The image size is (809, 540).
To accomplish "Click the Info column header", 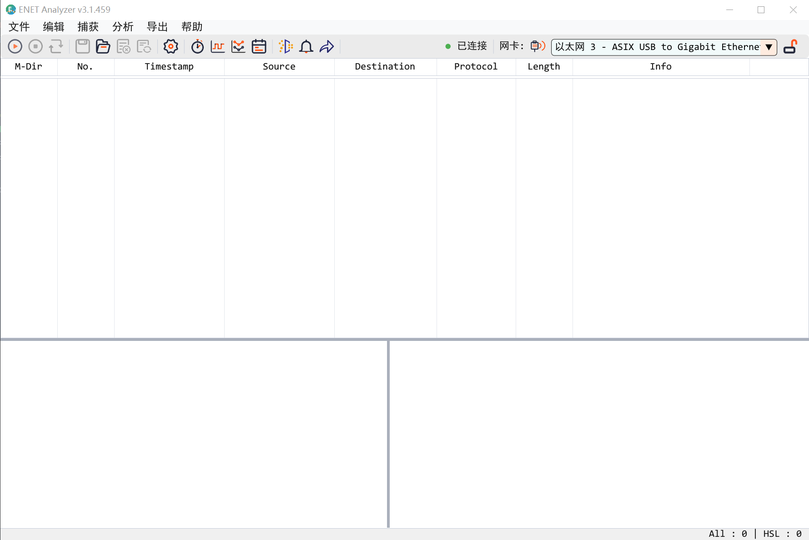I will (661, 66).
